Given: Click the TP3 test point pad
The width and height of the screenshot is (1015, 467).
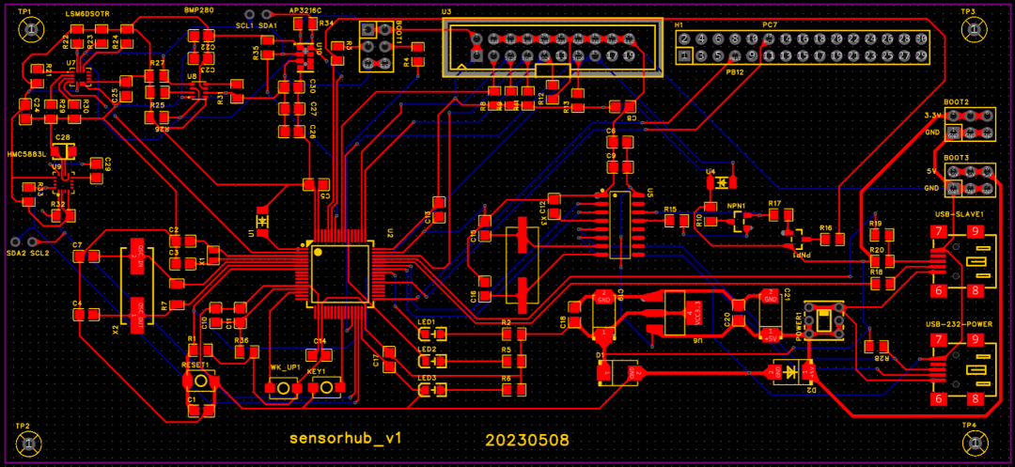Looking at the screenshot, I should point(974,28).
